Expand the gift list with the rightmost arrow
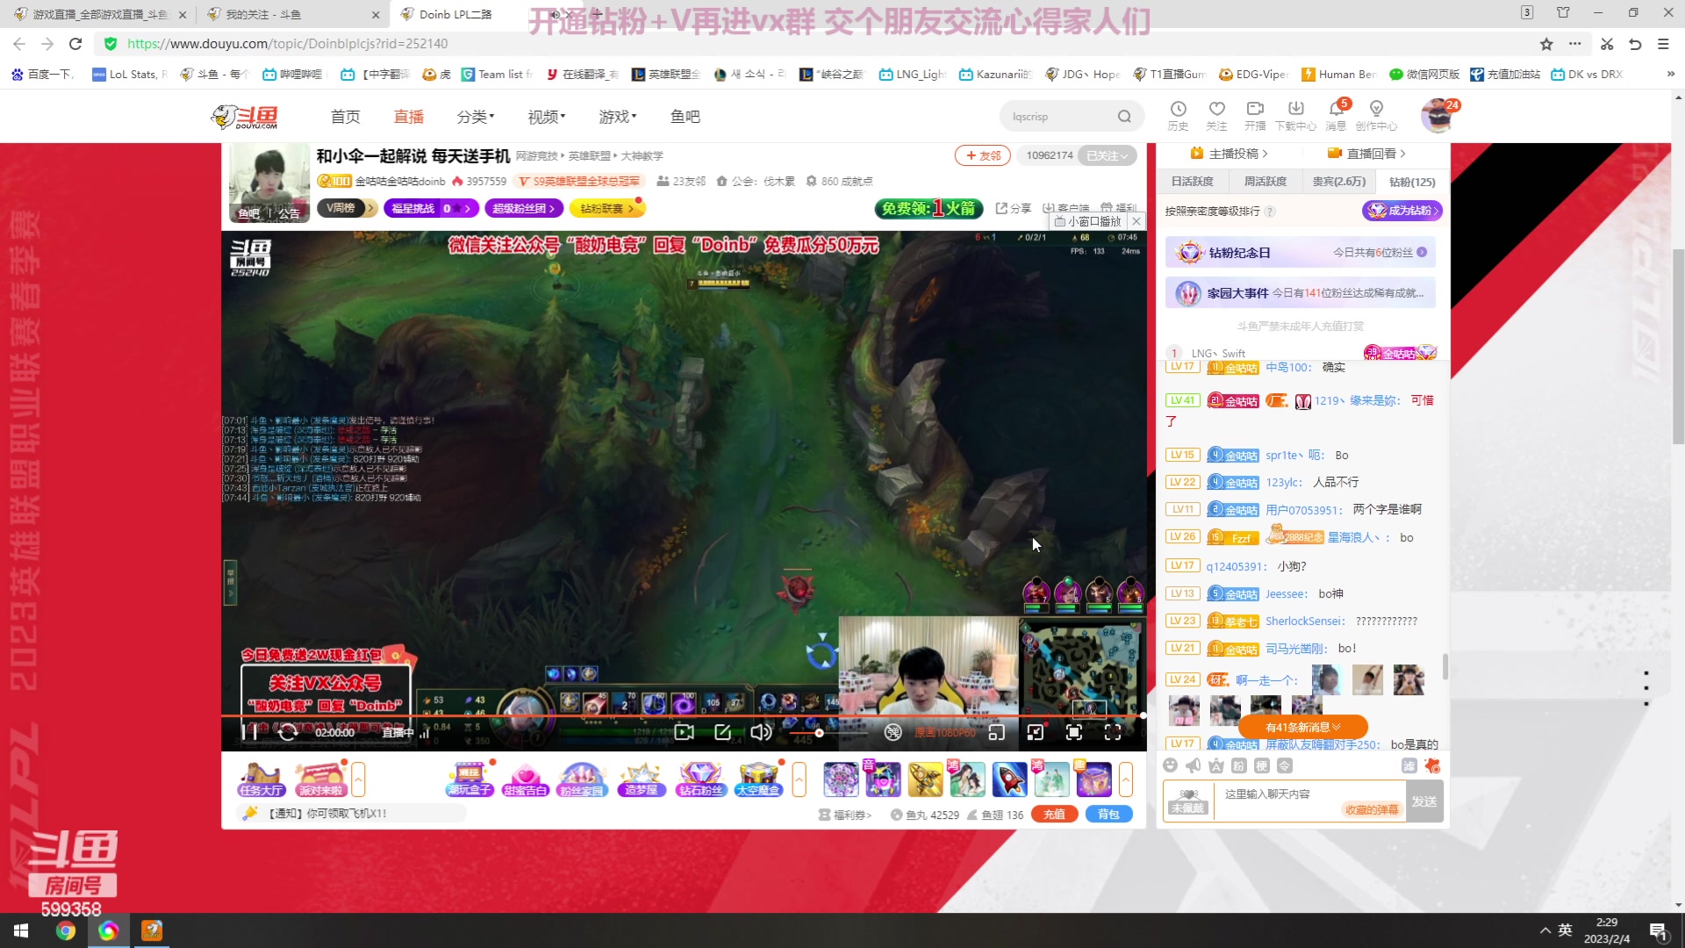Screen dimensions: 1685x948 [1126, 779]
